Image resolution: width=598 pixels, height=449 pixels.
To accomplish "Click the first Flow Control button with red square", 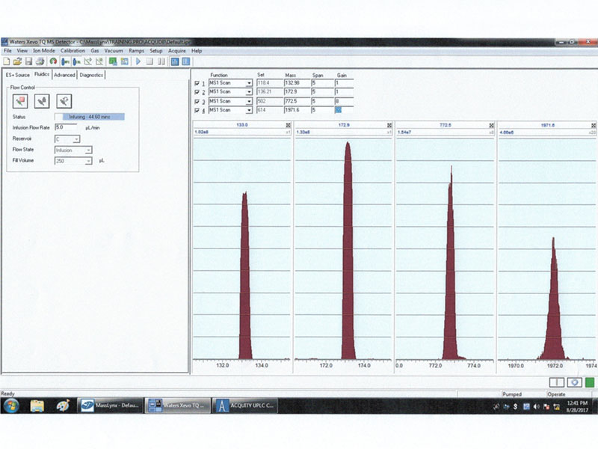I will (x=21, y=100).
